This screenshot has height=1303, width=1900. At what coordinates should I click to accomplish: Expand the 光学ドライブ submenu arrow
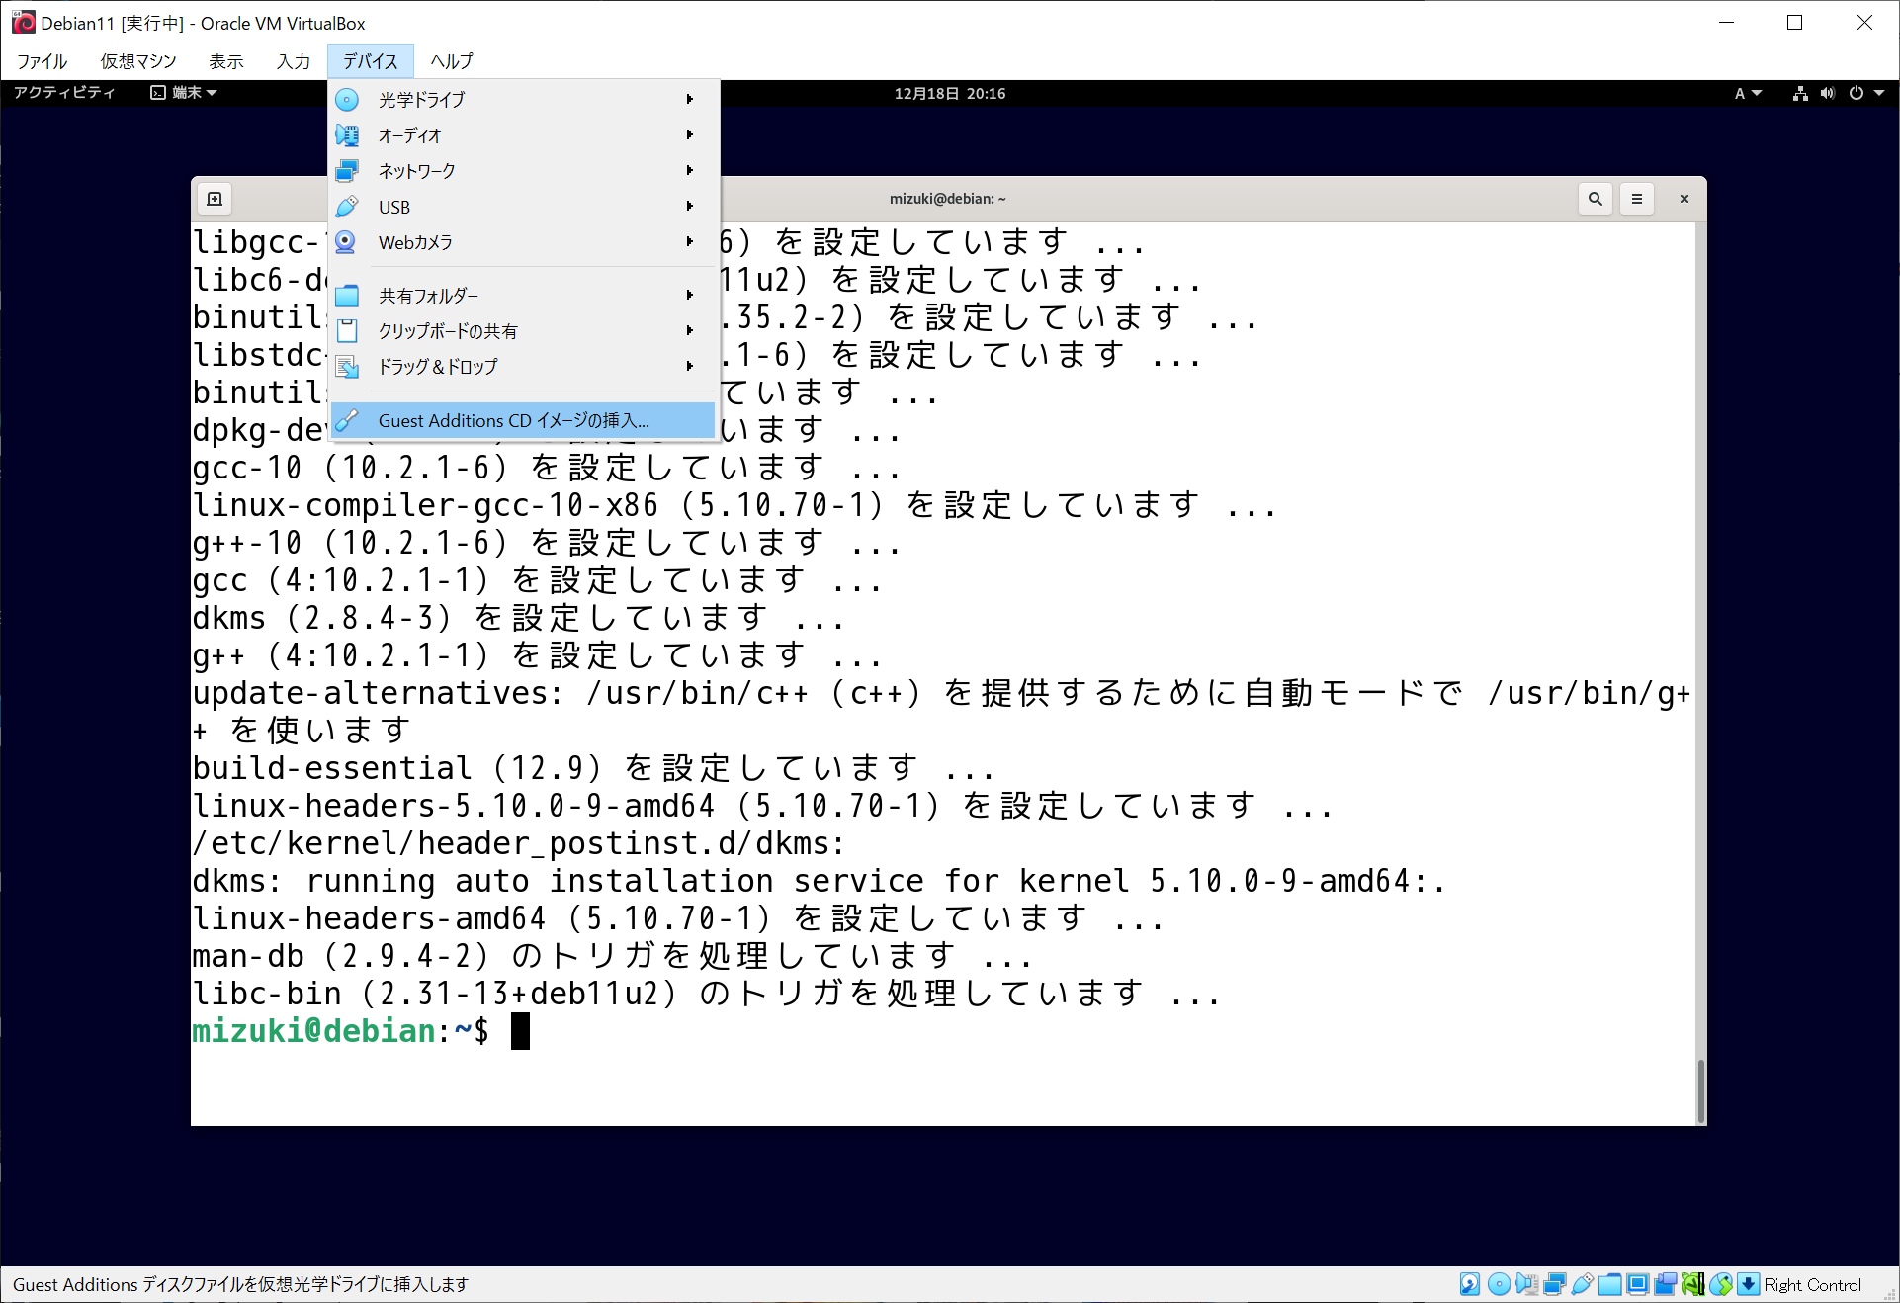[x=690, y=100]
